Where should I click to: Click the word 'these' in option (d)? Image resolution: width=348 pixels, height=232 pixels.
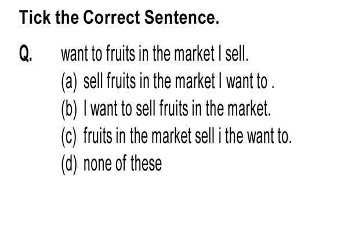pos(146,164)
